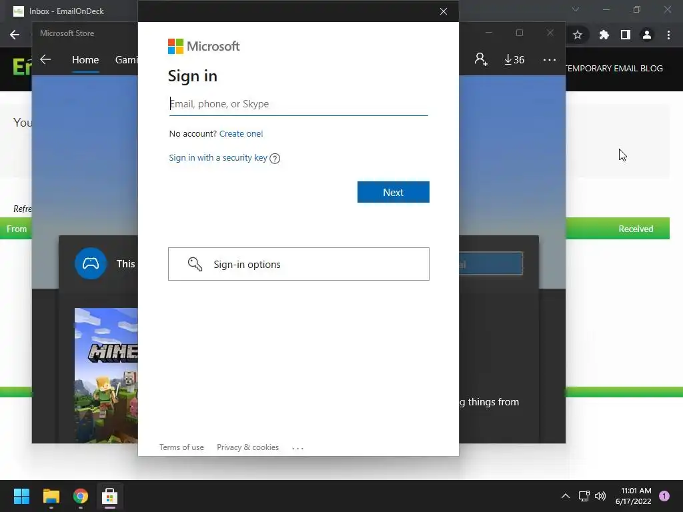The height and width of the screenshot is (512, 683).
Task: Open Microsoft Store three-dots menu
Action: (550, 59)
